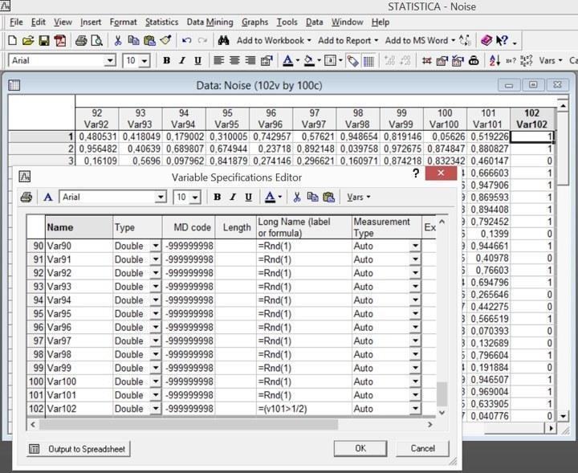Click the Save floppy disk icon
This screenshot has width=578, height=473.
[x=44, y=40]
